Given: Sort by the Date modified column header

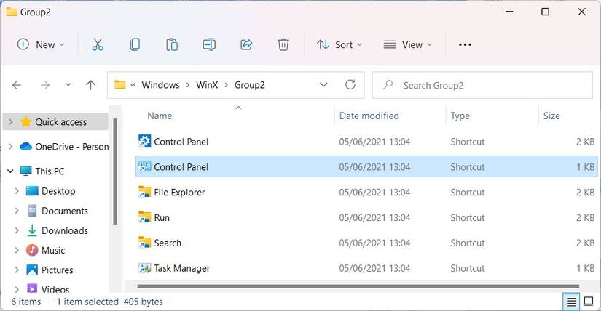Looking at the screenshot, I should 369,116.
